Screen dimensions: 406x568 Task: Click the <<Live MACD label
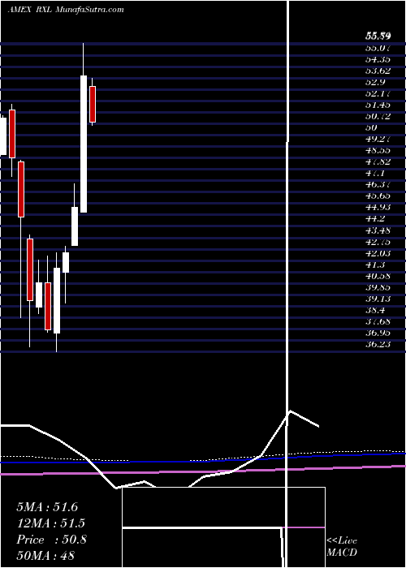342,546
